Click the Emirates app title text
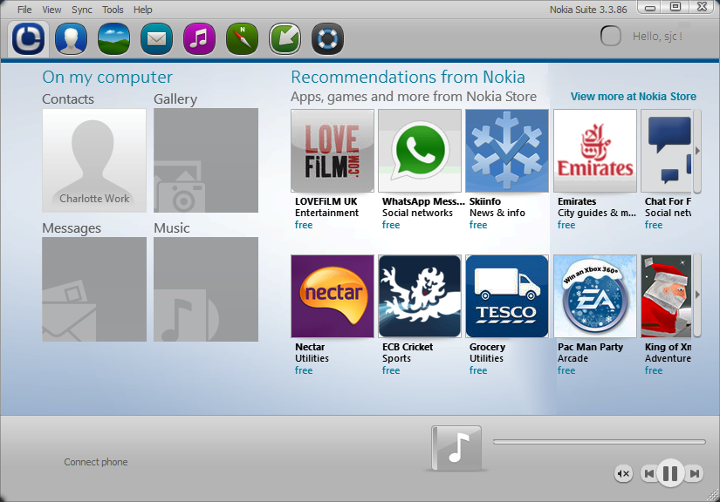 (577, 201)
